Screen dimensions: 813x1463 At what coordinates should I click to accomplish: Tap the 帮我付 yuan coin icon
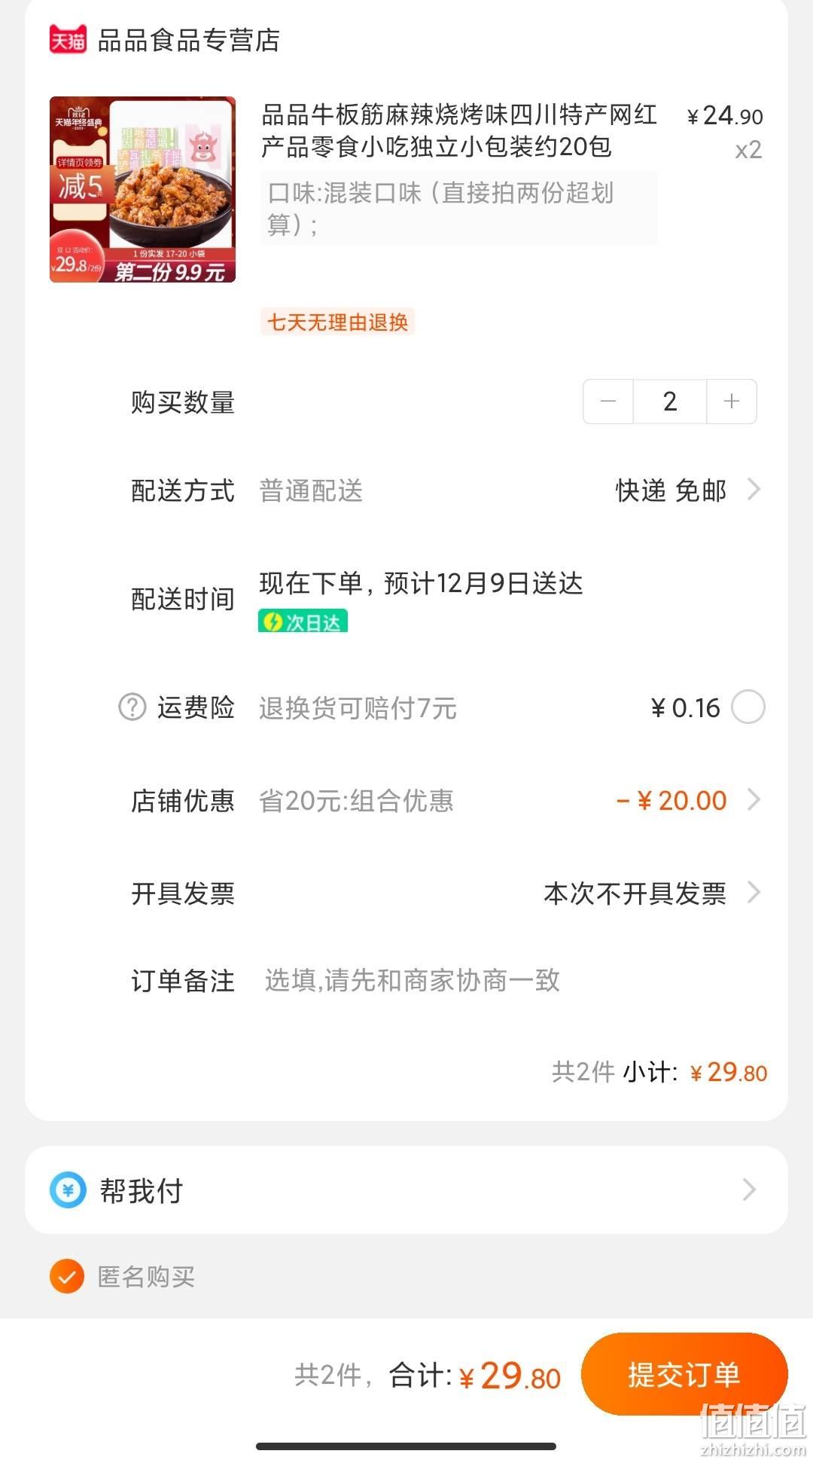68,1190
